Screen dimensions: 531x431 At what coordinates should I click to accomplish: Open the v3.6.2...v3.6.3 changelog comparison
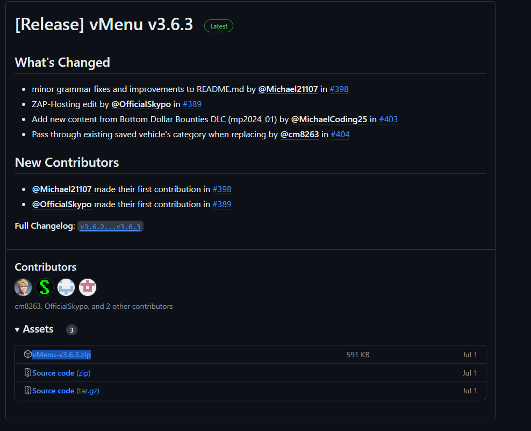click(x=110, y=226)
